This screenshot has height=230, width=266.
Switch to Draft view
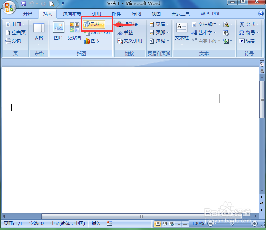tap(185, 224)
